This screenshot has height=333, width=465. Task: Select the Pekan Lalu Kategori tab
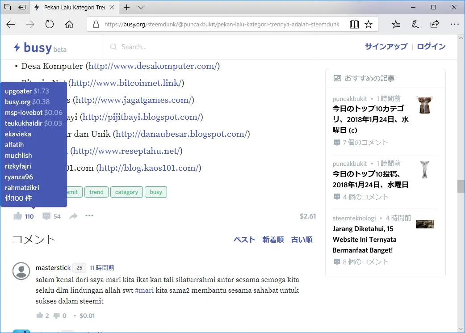click(x=74, y=8)
